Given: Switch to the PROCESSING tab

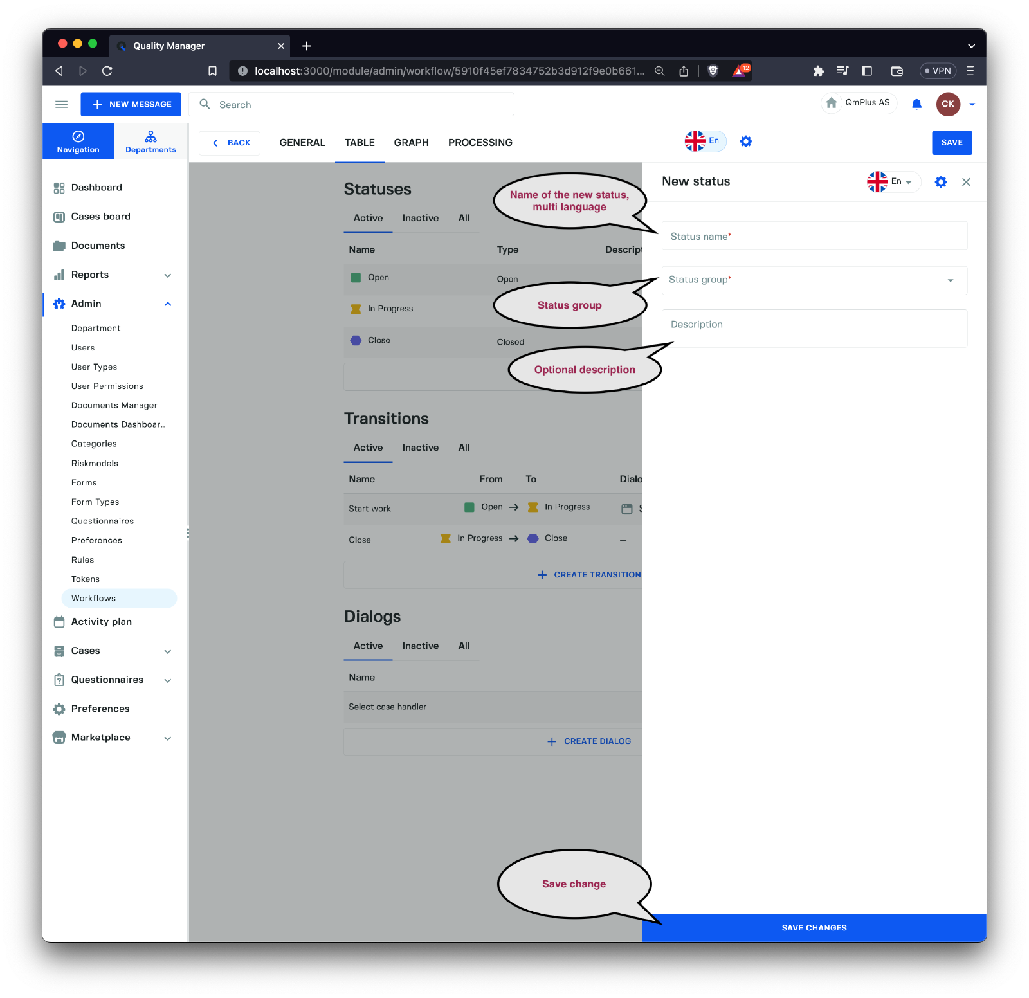Looking at the screenshot, I should 480,143.
